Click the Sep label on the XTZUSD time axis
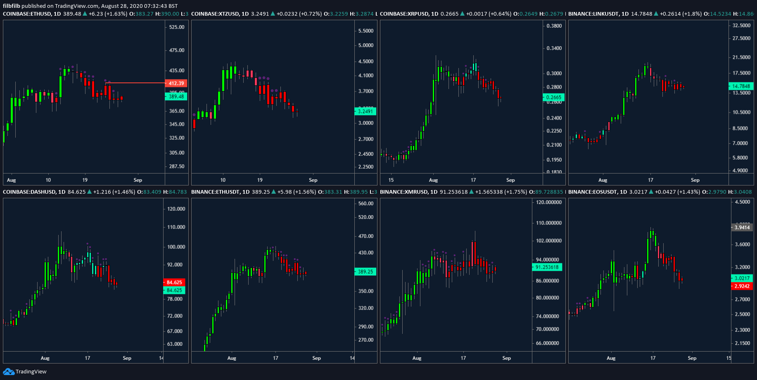 [x=313, y=180]
